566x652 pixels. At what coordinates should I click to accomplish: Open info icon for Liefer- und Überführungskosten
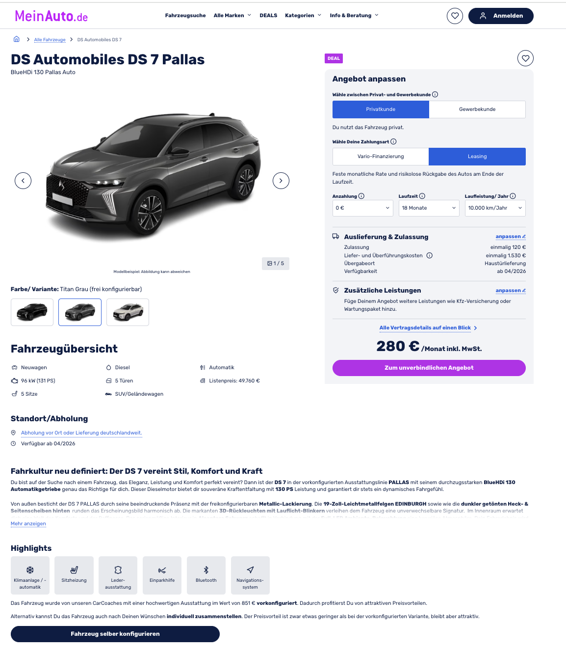430,255
